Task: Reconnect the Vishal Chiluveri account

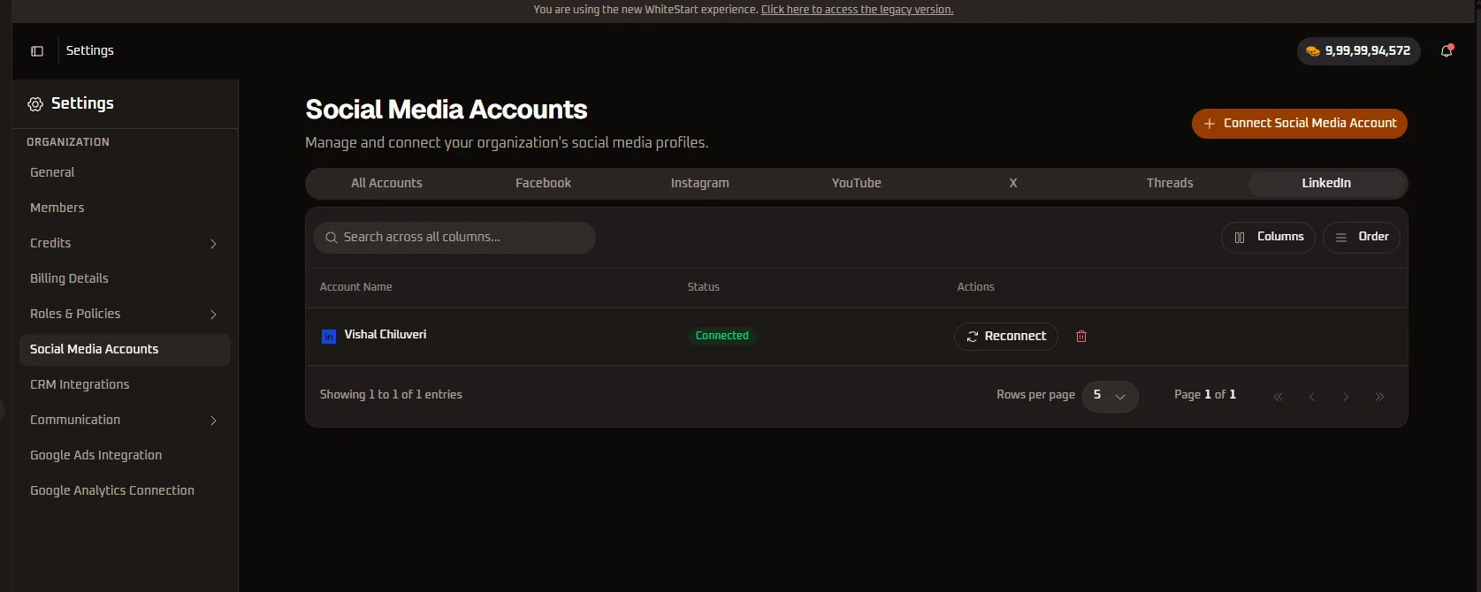Action: 1006,337
